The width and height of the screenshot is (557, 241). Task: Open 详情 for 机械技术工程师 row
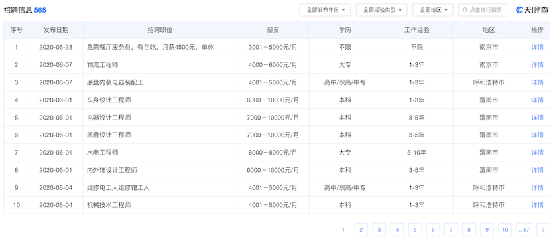tap(537, 205)
